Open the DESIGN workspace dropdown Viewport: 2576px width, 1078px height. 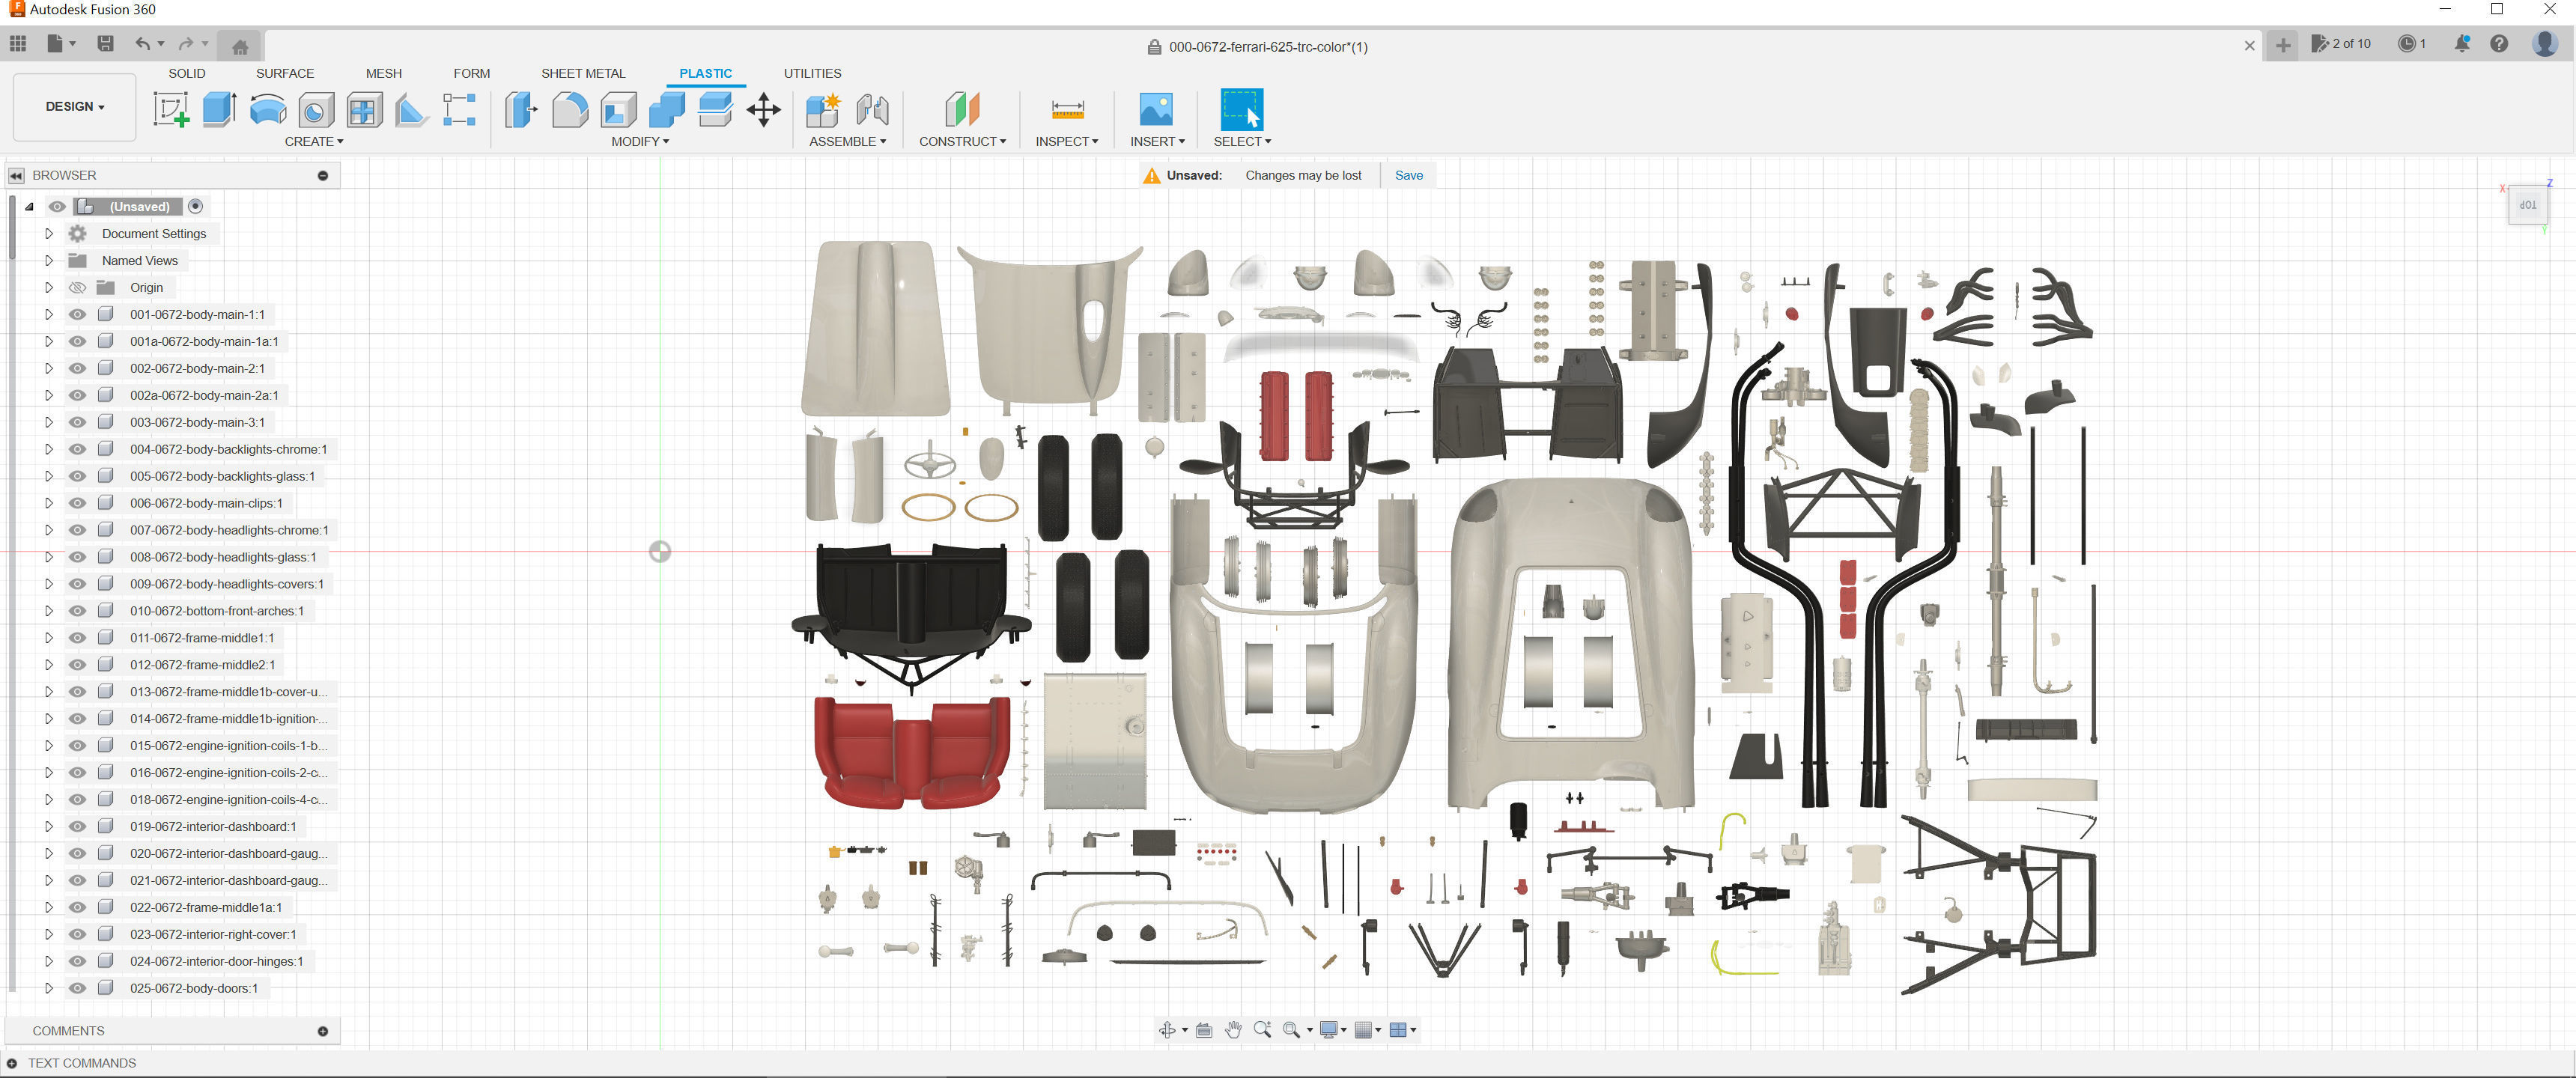tap(74, 106)
